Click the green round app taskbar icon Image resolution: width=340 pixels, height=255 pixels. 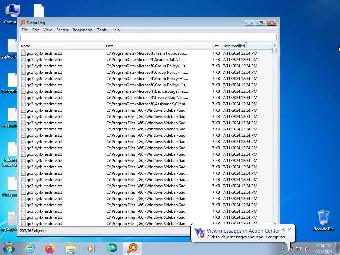112,248
